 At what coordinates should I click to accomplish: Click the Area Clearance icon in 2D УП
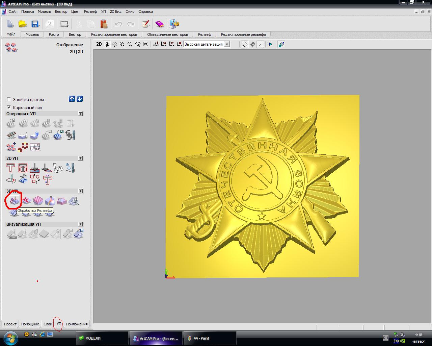23,168
